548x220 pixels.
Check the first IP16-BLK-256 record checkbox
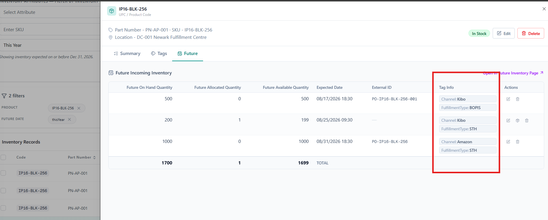tap(3, 173)
